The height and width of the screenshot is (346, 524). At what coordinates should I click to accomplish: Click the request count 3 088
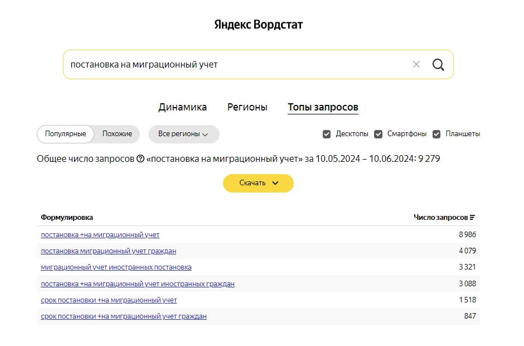(467, 283)
